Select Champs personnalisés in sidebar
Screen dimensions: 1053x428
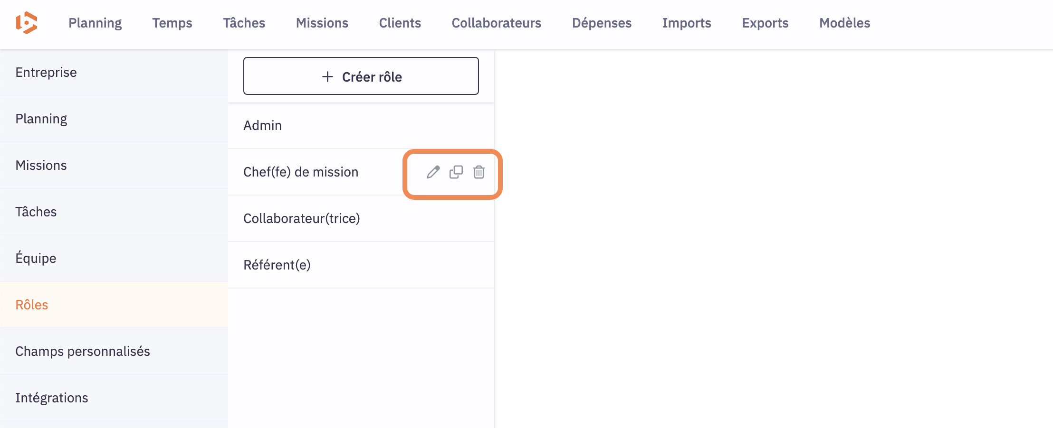coord(83,352)
